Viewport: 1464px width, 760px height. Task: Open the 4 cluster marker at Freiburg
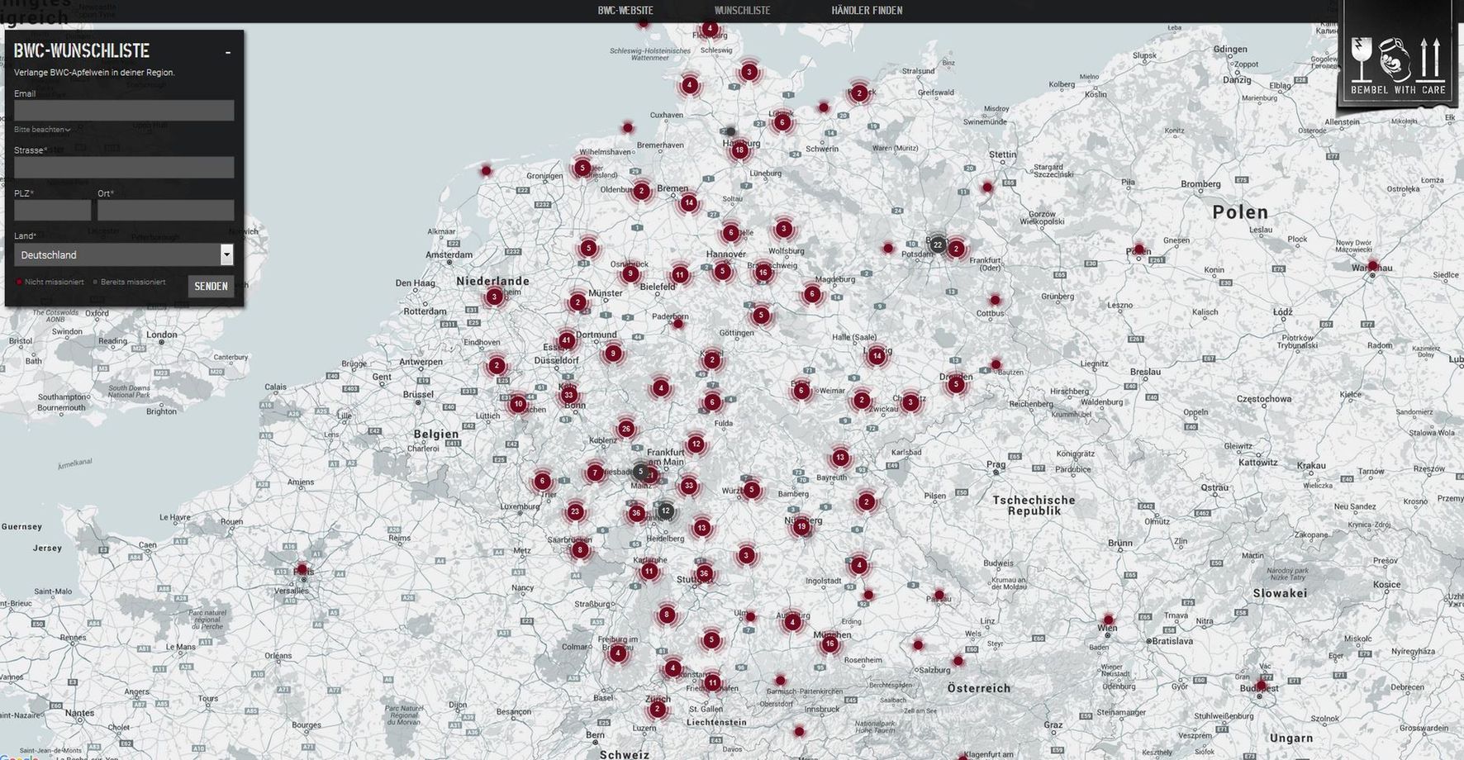[617, 653]
